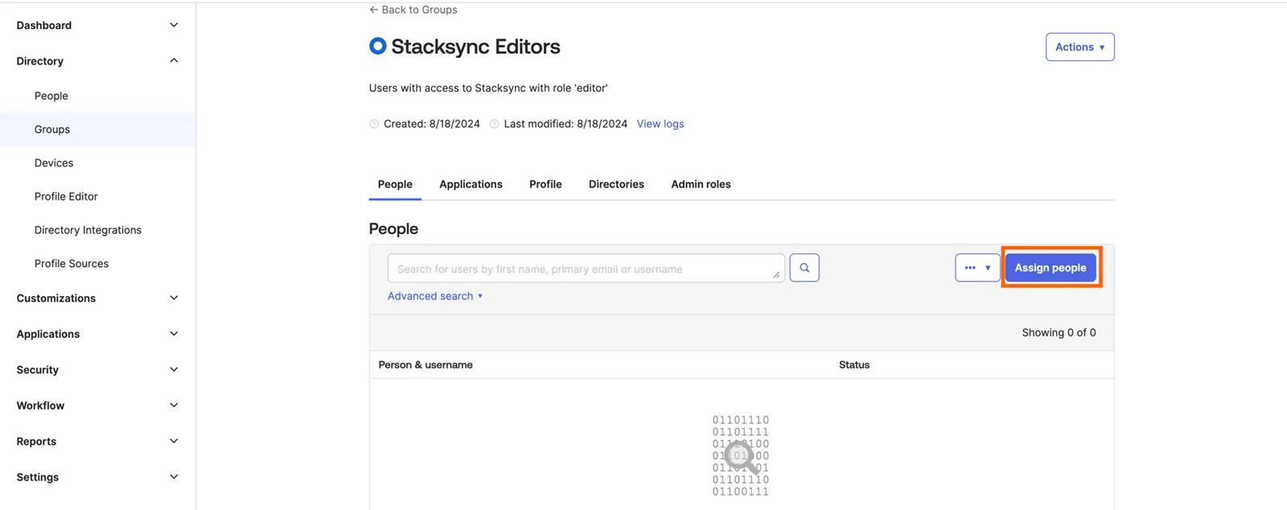Viewport: 1287px width, 510px height.
Task: Expand the Customizations sidebar section
Action: click(97, 298)
